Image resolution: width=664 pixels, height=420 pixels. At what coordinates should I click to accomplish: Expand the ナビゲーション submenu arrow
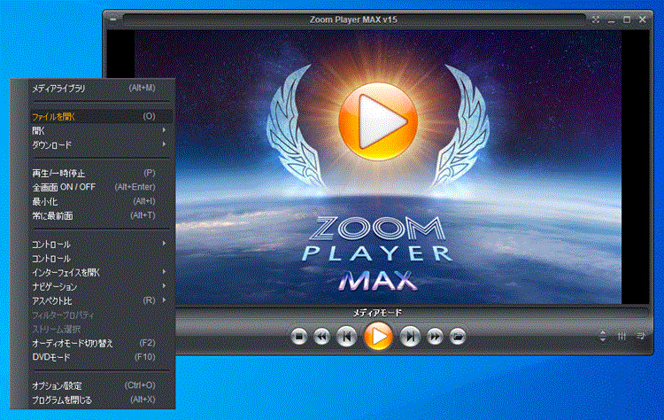[164, 286]
